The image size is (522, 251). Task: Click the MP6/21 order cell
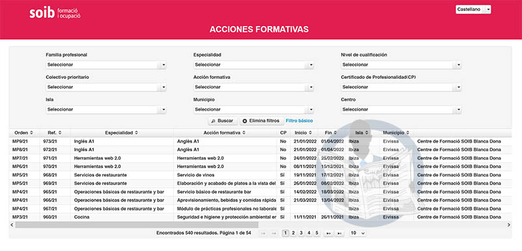click(24, 166)
